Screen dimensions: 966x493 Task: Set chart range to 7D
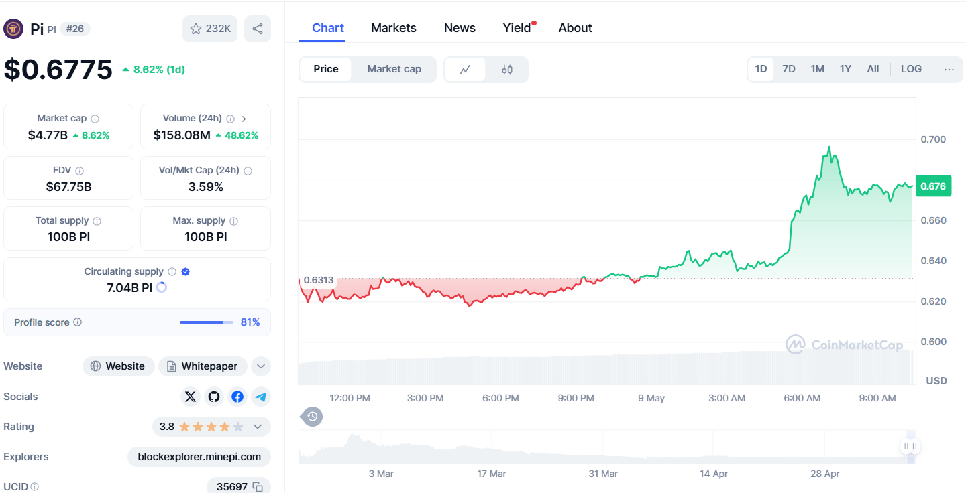(789, 69)
